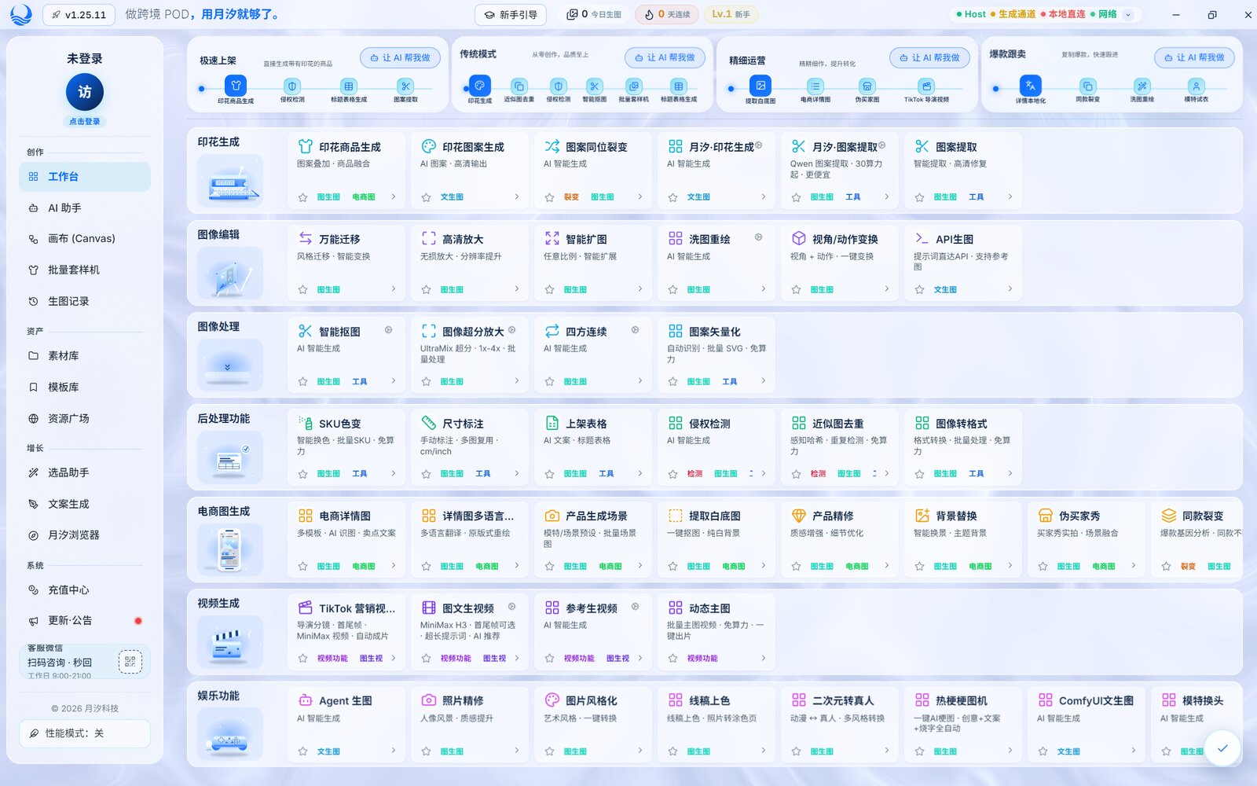Open settings gear on 智能抠图 card
The height and width of the screenshot is (786, 1257).
(388, 330)
